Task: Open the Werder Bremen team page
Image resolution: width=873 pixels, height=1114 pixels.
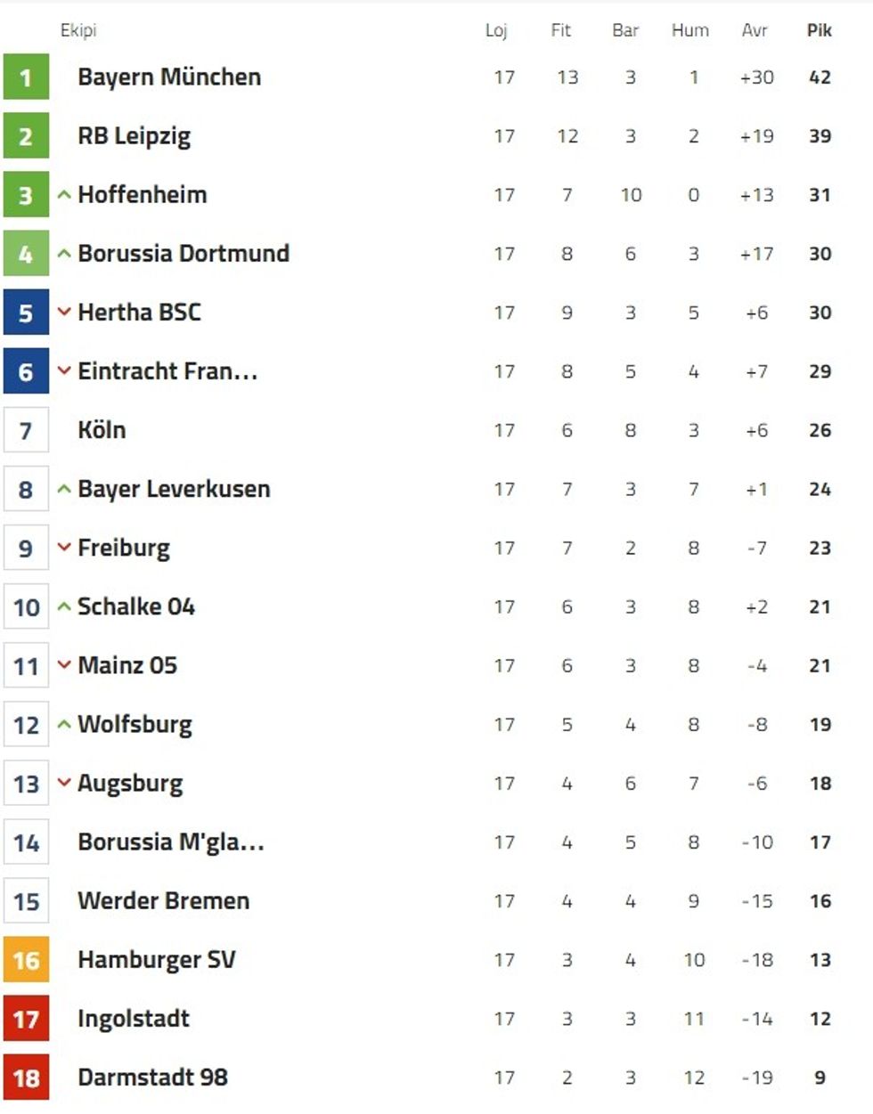Action: click(163, 901)
